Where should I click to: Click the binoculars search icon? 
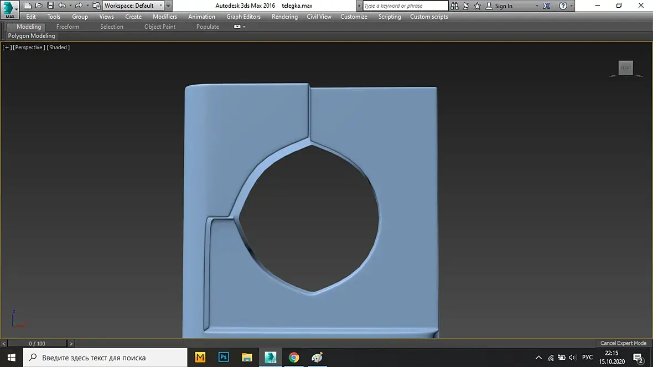454,6
